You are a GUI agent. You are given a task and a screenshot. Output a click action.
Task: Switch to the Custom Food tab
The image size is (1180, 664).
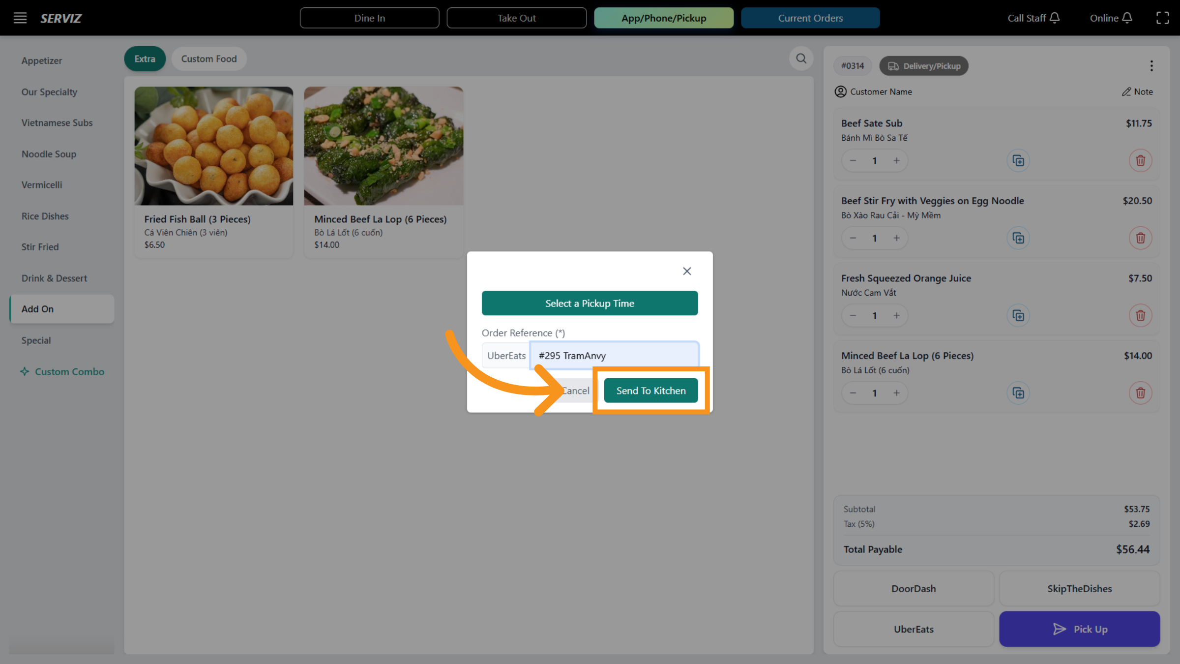click(x=209, y=59)
